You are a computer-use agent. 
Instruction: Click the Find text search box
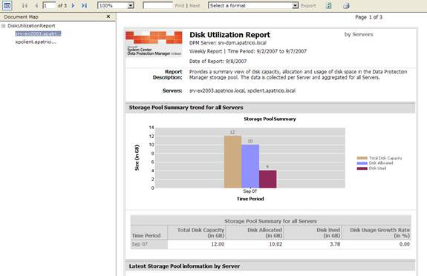click(x=157, y=5)
